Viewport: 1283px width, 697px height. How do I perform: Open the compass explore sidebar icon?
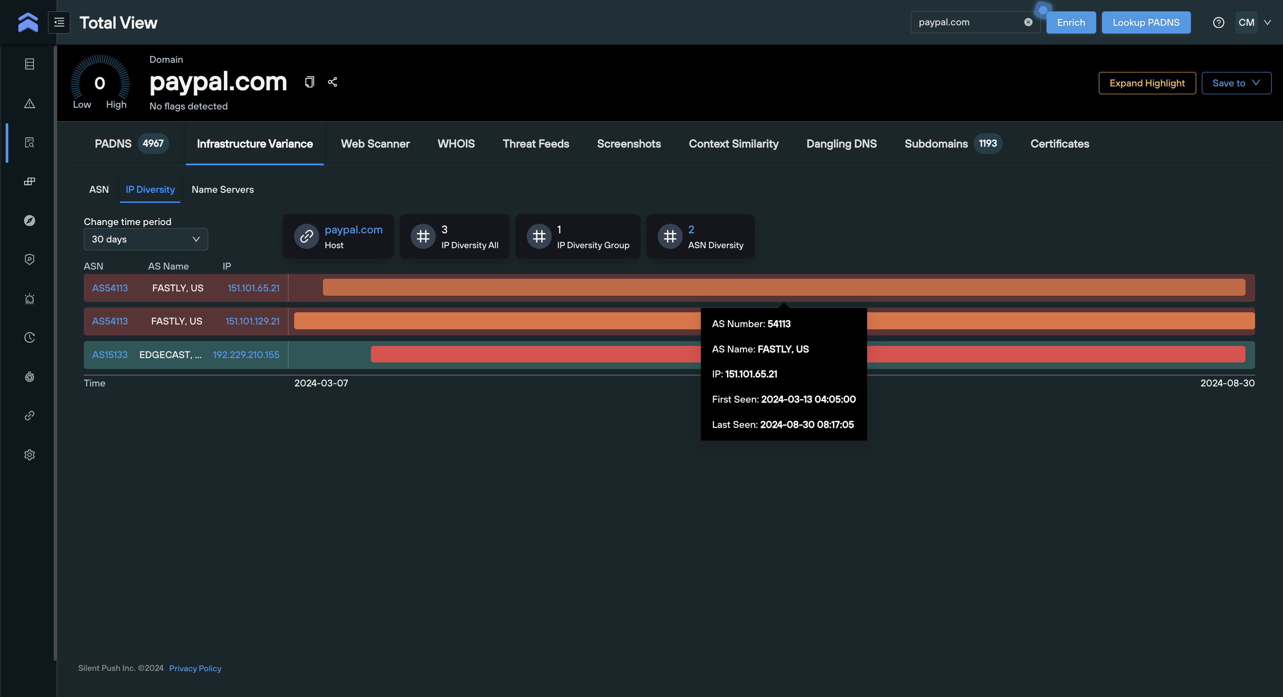(x=29, y=221)
